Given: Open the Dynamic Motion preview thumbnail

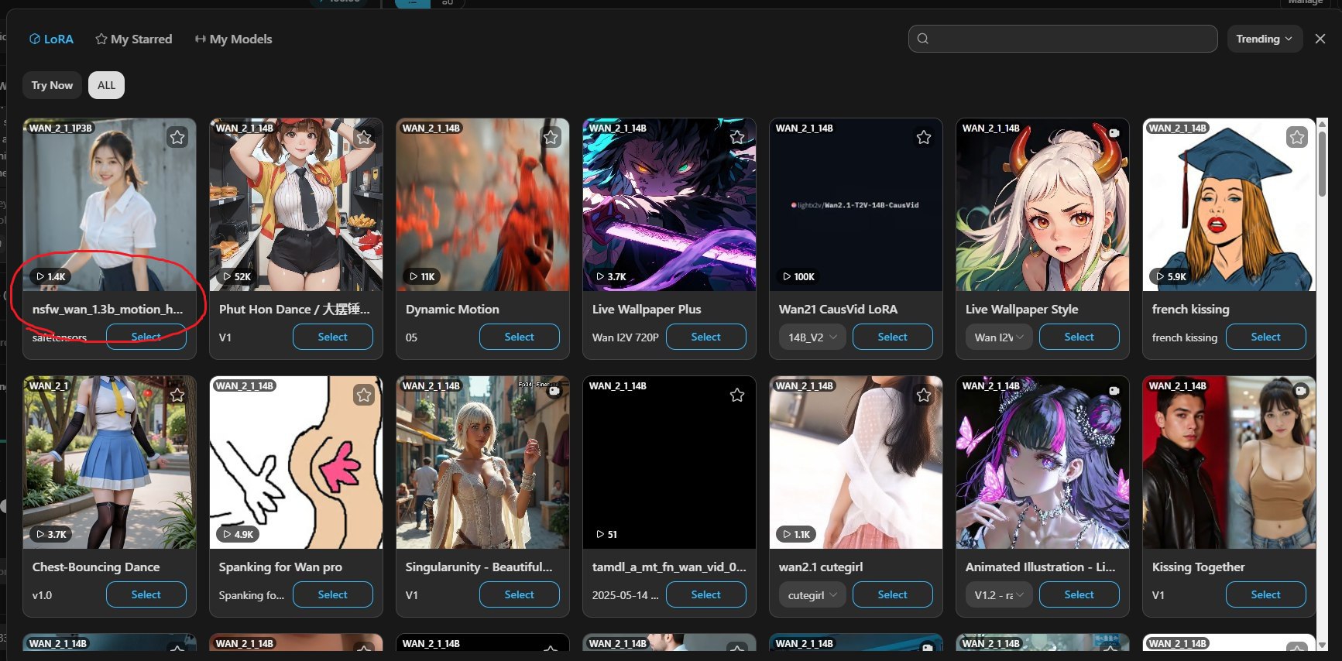Looking at the screenshot, I should pos(482,205).
